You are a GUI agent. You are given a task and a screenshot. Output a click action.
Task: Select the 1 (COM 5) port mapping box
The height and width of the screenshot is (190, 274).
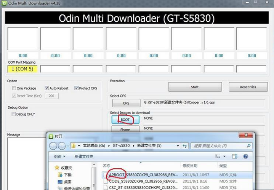[x=22, y=69]
